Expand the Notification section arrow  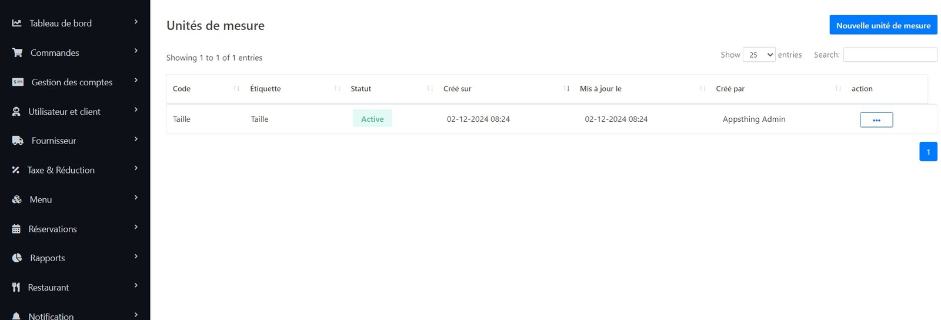(136, 315)
